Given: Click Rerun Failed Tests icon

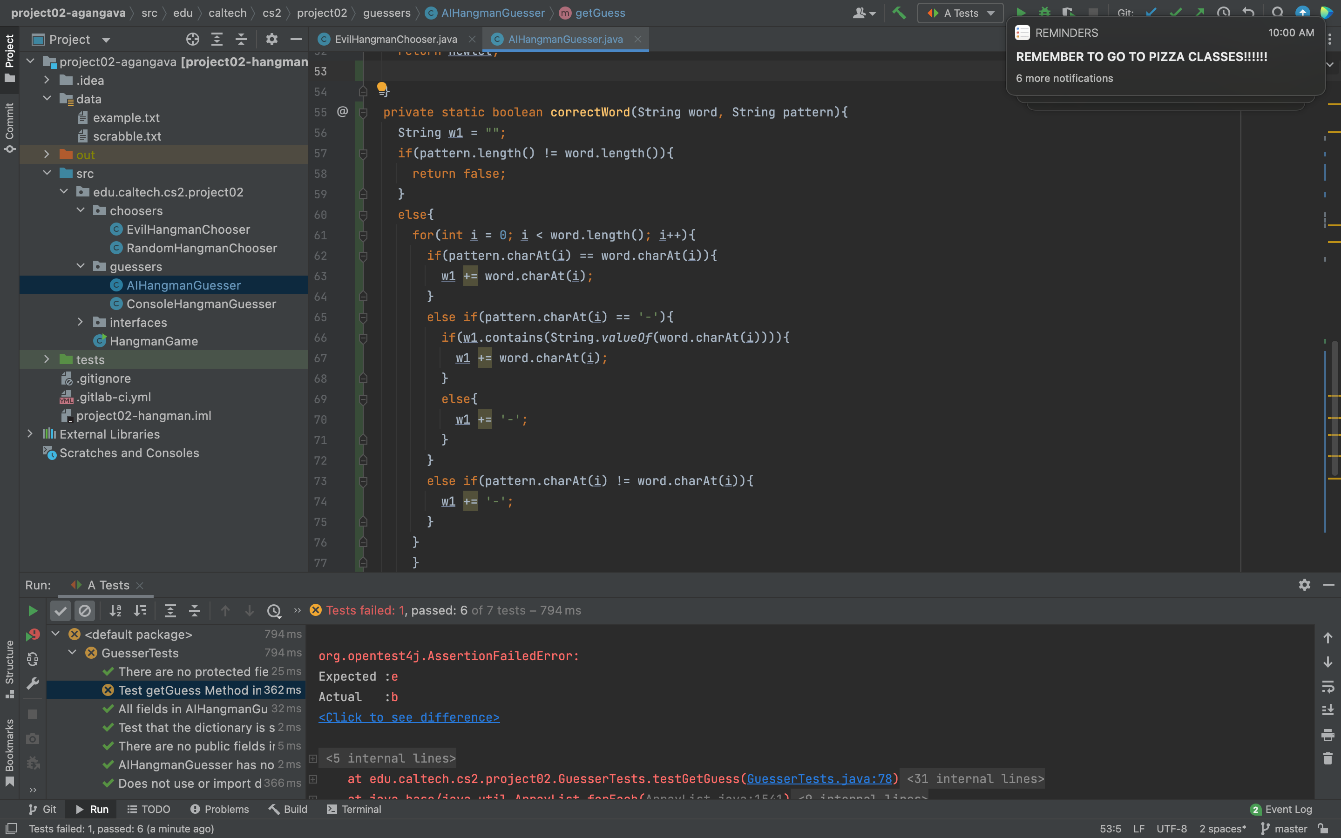Looking at the screenshot, I should [x=33, y=635].
